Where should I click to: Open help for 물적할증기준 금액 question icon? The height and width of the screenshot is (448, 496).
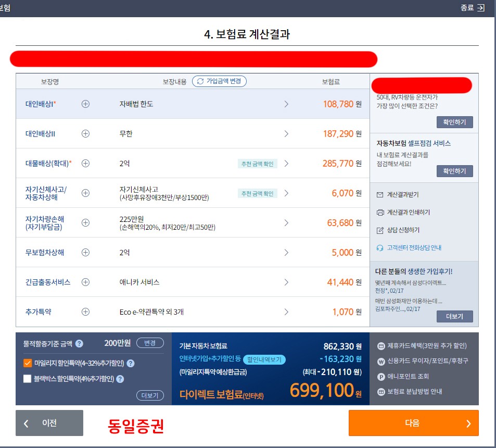[x=80, y=343]
